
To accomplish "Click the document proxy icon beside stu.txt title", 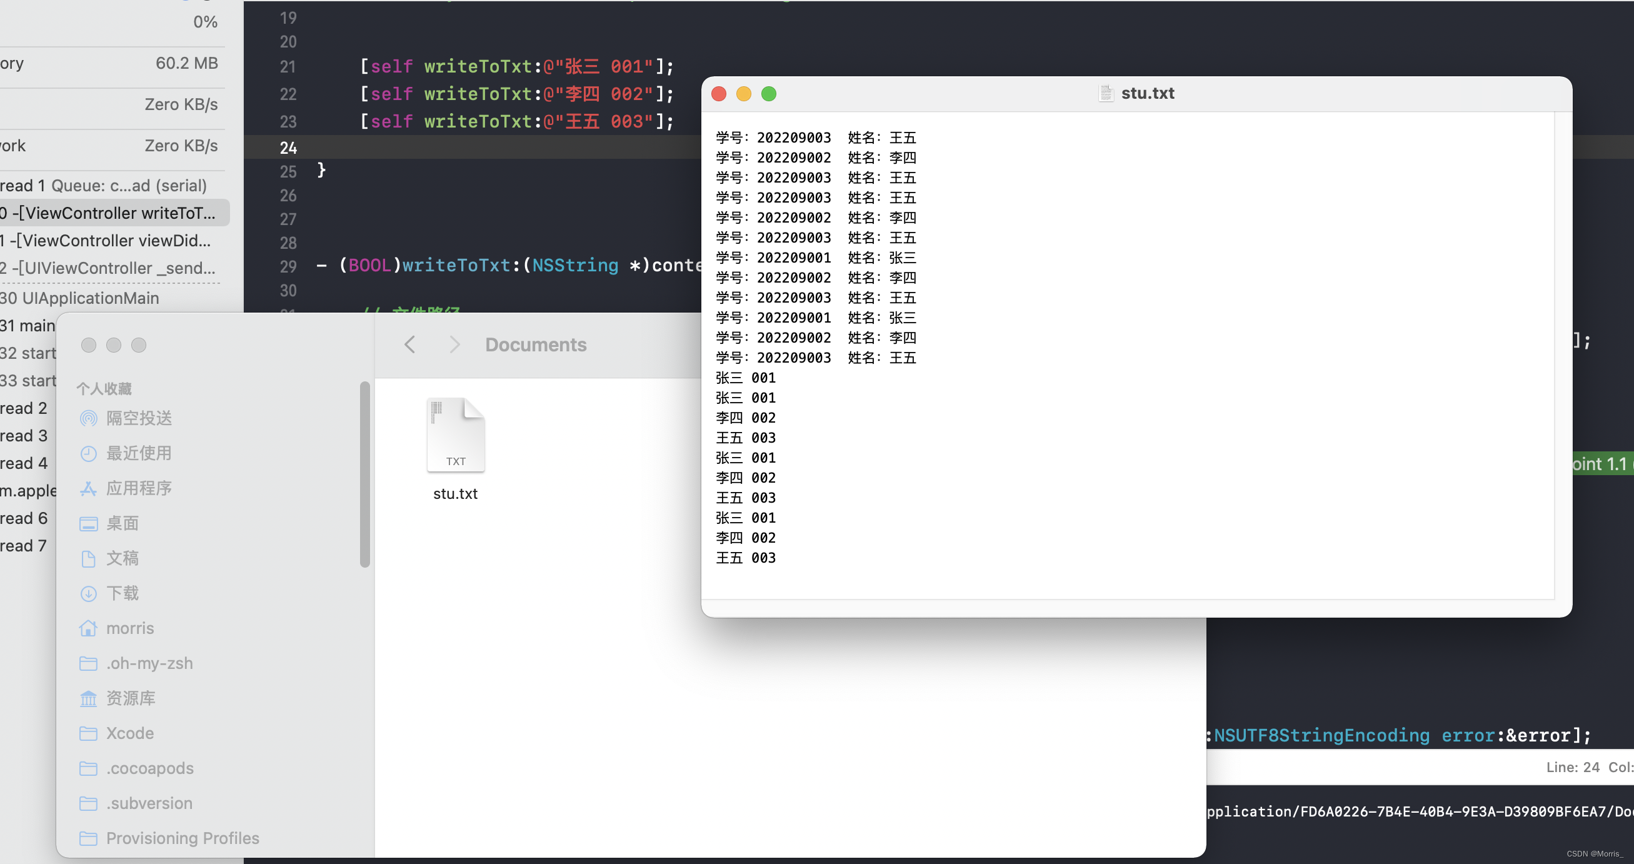I will point(1106,93).
